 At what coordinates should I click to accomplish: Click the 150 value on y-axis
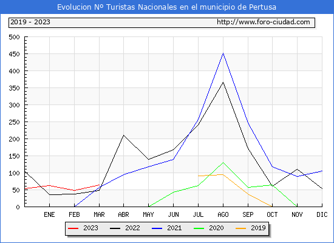pos(15,156)
